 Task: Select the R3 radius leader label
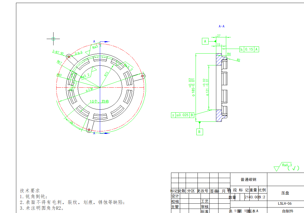click(x=238, y=60)
